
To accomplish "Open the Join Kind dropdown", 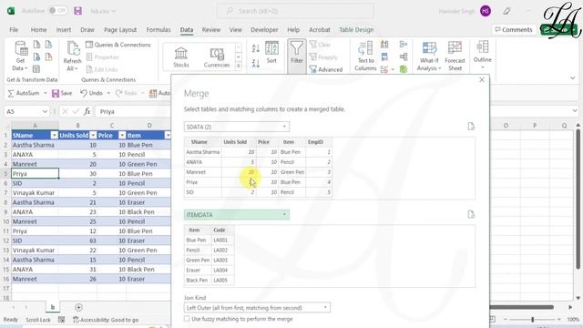I will (x=257, y=308).
